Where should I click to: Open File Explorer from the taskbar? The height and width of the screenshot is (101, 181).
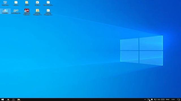coord(19,100)
